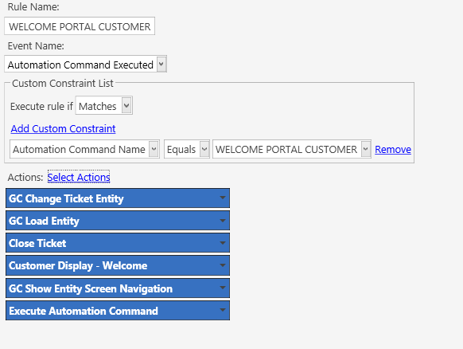
Task: Focus the Rule Name text field
Action: 80,26
